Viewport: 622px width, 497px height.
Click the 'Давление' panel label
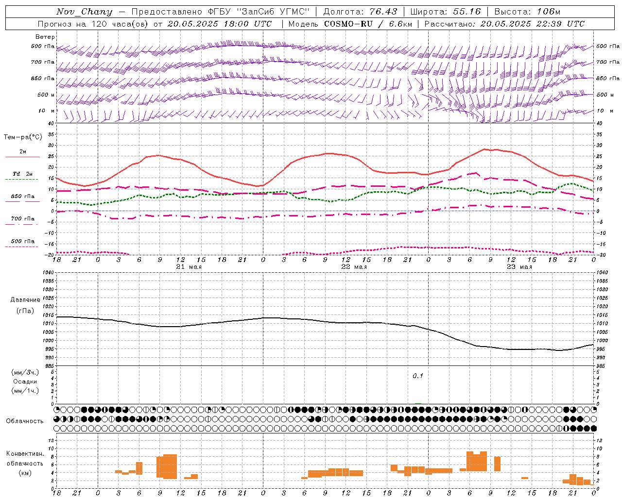25,300
